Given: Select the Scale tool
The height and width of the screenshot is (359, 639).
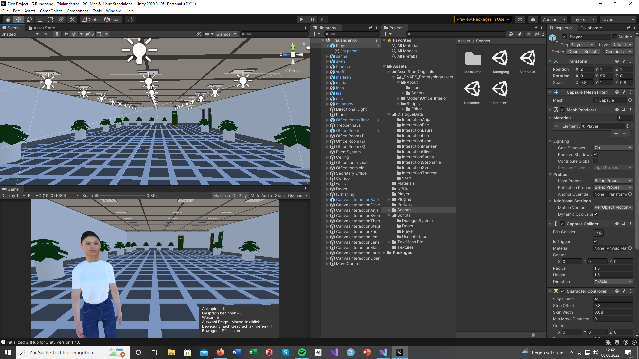Looking at the screenshot, I should tap(40, 19).
